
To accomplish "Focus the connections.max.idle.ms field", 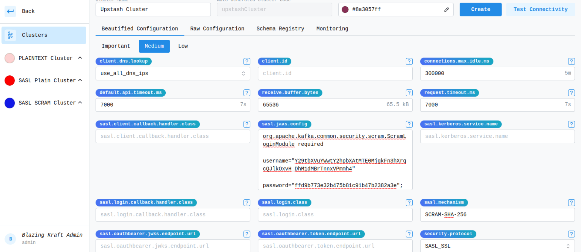I will 498,74.
